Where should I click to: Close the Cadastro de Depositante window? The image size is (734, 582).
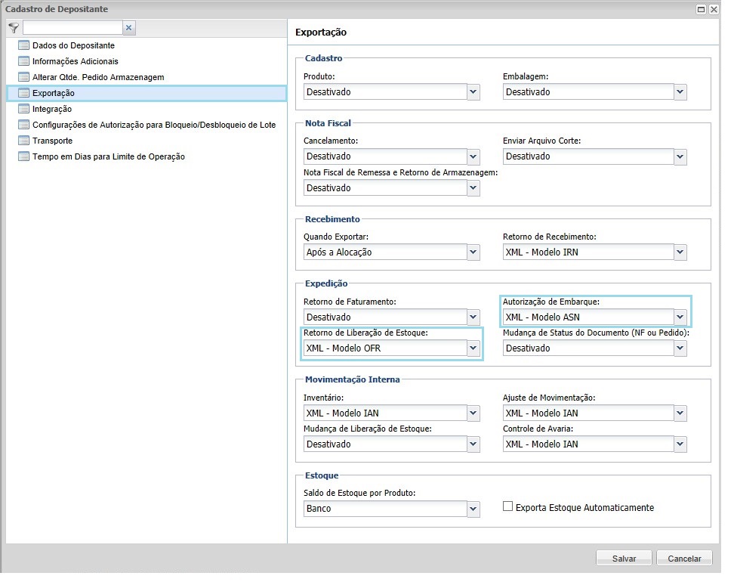tap(714, 9)
